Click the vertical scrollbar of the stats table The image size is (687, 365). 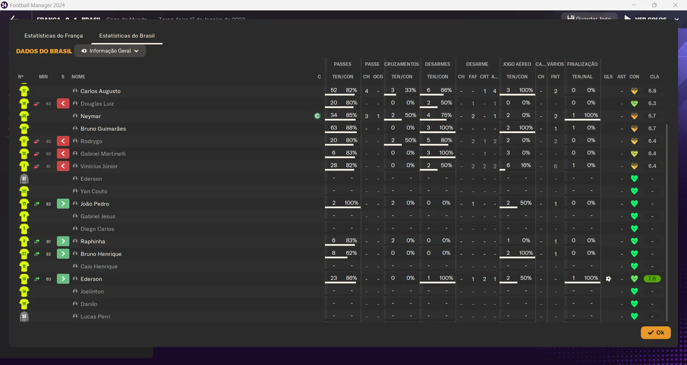[x=667, y=222]
